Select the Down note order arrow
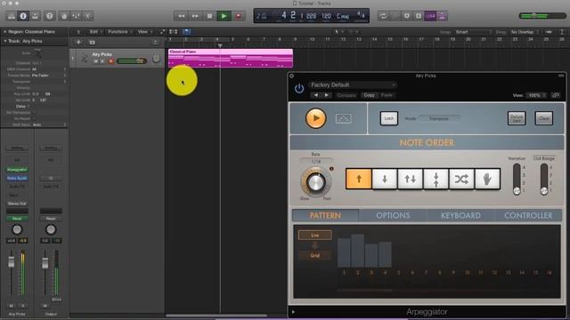This screenshot has height=320, width=570. click(x=385, y=179)
